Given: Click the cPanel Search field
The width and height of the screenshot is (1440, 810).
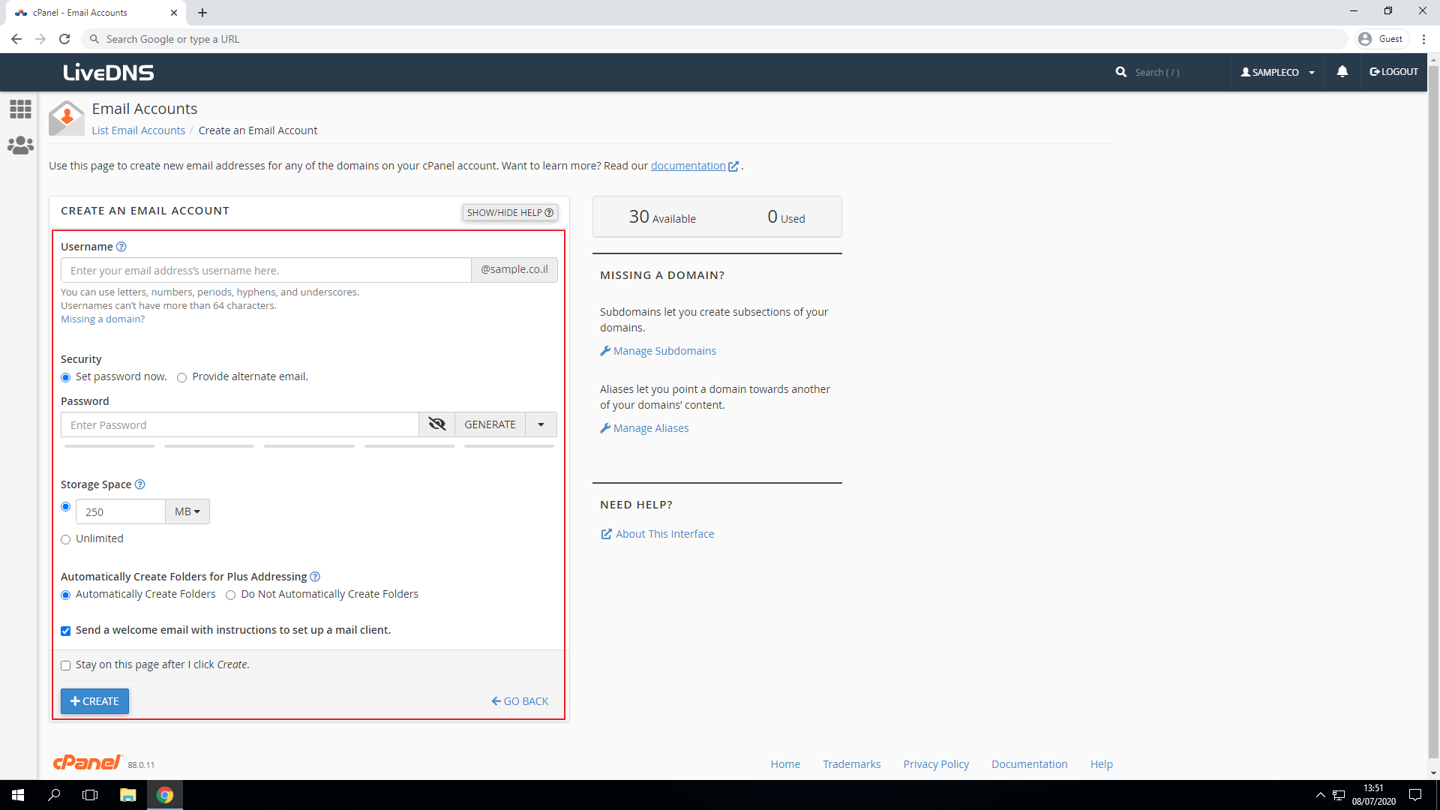Looking at the screenshot, I should (1177, 72).
